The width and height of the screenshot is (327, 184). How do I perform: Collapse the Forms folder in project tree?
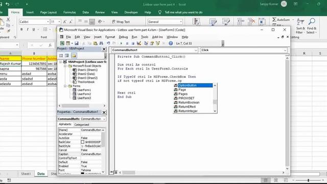click(65, 86)
